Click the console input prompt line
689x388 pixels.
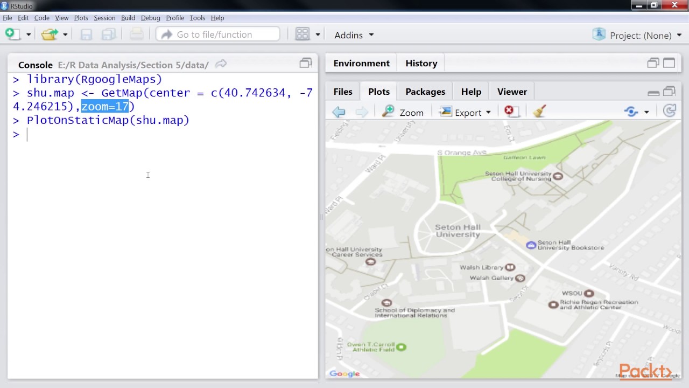click(163, 134)
